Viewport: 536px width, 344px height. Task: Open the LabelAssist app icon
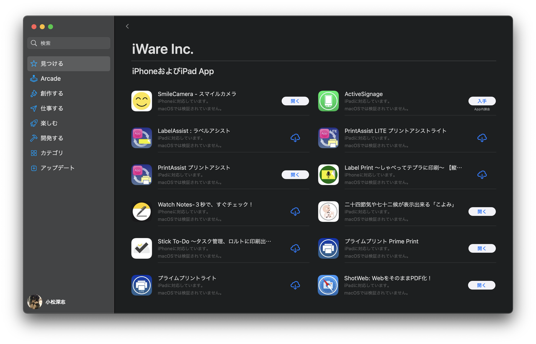(x=142, y=138)
